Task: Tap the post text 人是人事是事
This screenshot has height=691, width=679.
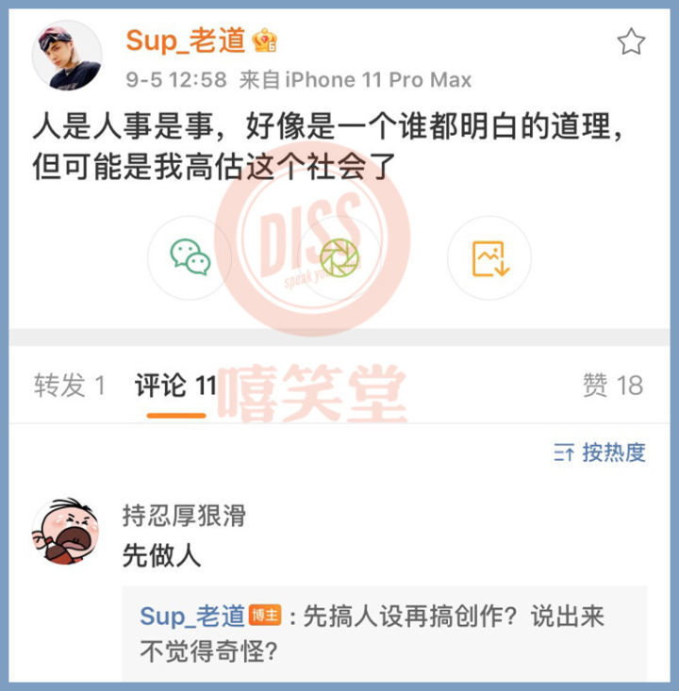Action: pos(124,127)
